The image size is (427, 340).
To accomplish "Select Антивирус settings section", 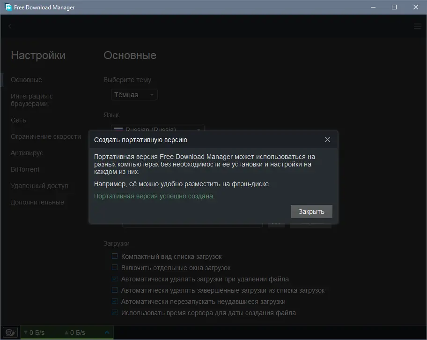I will click(27, 153).
